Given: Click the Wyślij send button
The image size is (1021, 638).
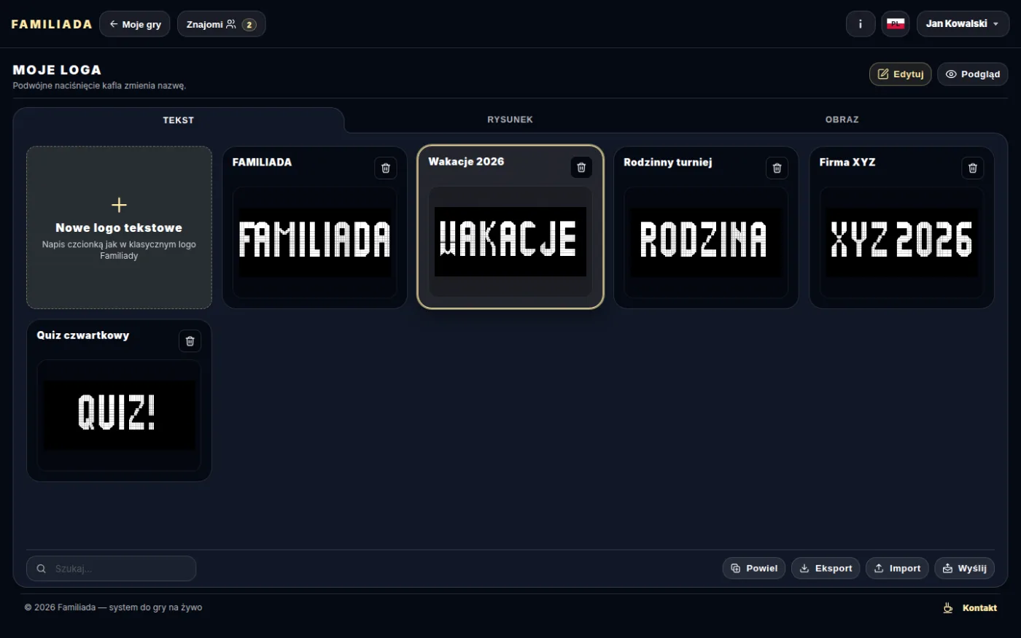Looking at the screenshot, I should (964, 568).
